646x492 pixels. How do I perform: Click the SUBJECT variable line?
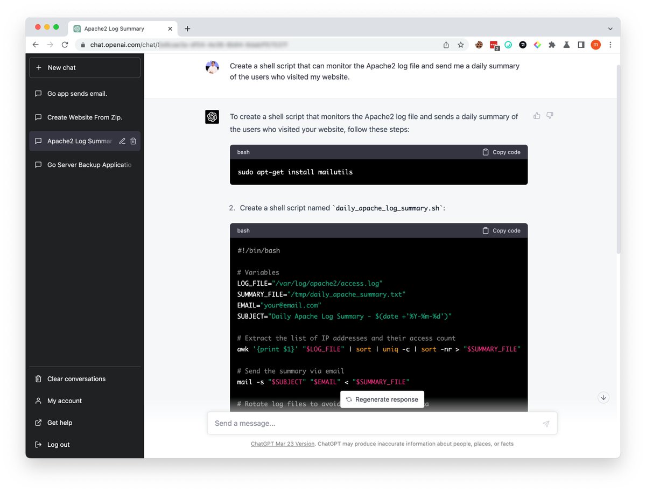pos(345,317)
